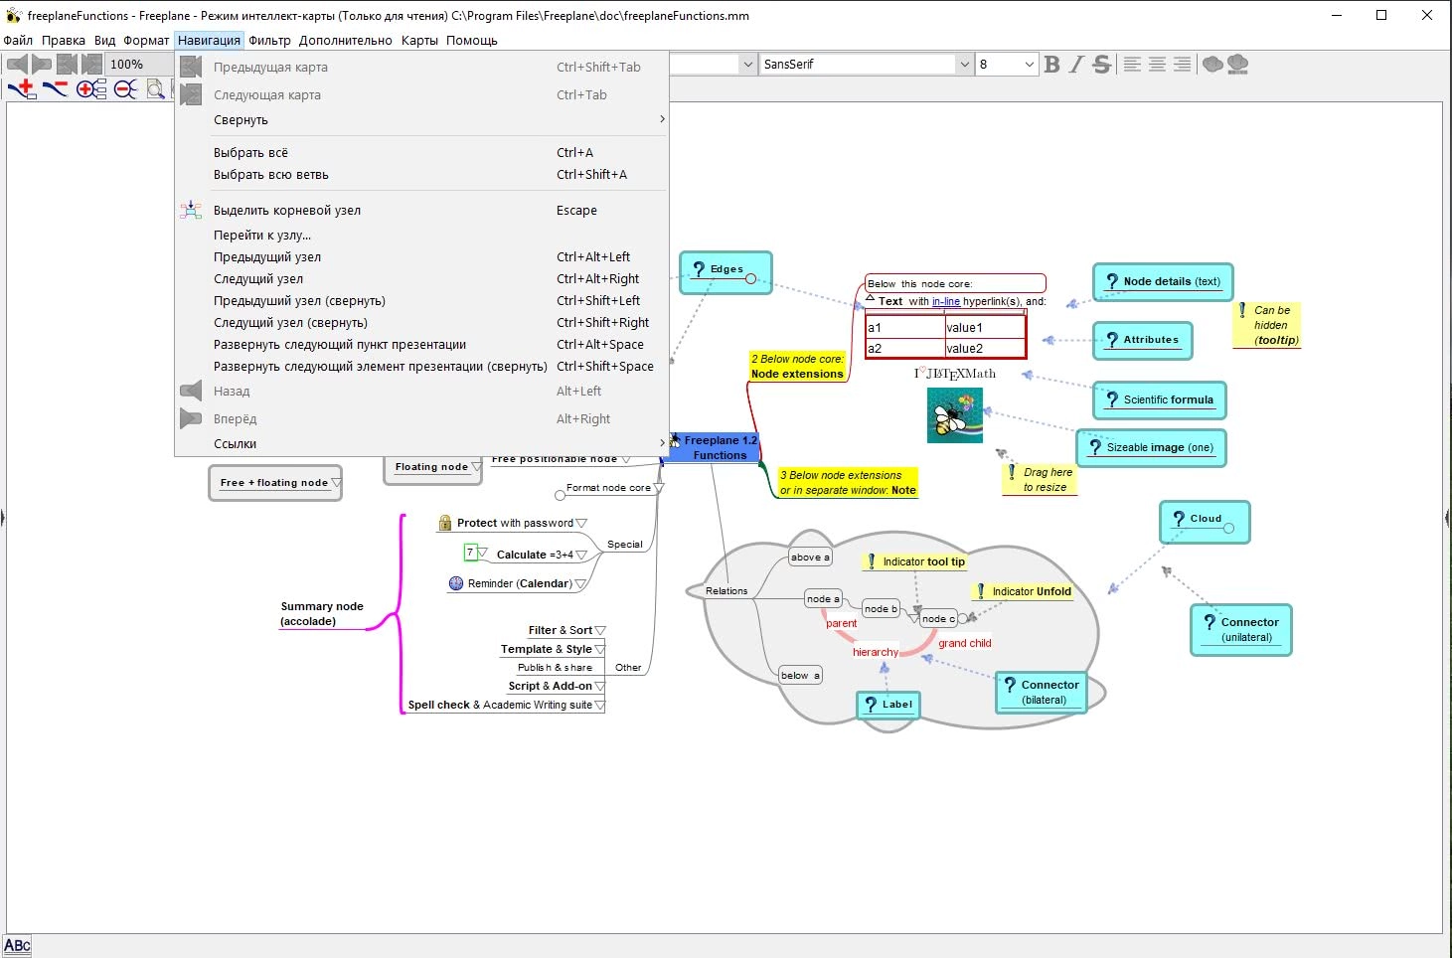Expand the Ссылки submenu
This screenshot has height=958, width=1452.
(x=421, y=444)
